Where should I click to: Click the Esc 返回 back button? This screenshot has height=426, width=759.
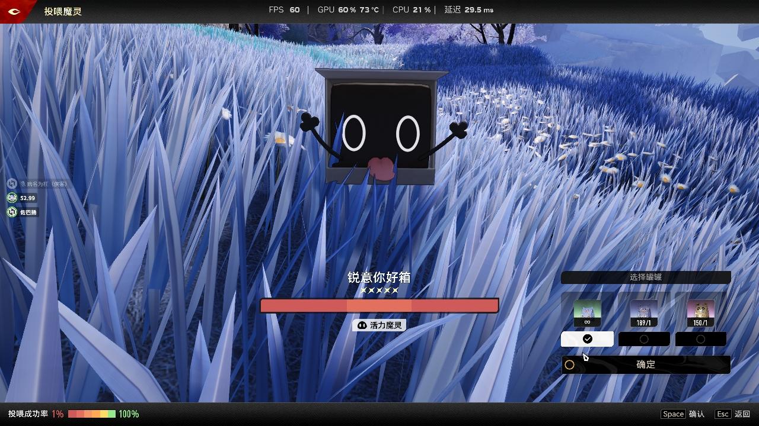[x=733, y=414]
